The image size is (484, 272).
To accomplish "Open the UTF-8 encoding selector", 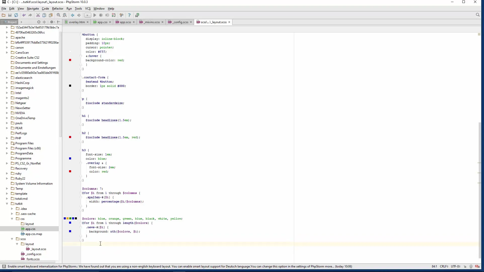I will (456, 266).
